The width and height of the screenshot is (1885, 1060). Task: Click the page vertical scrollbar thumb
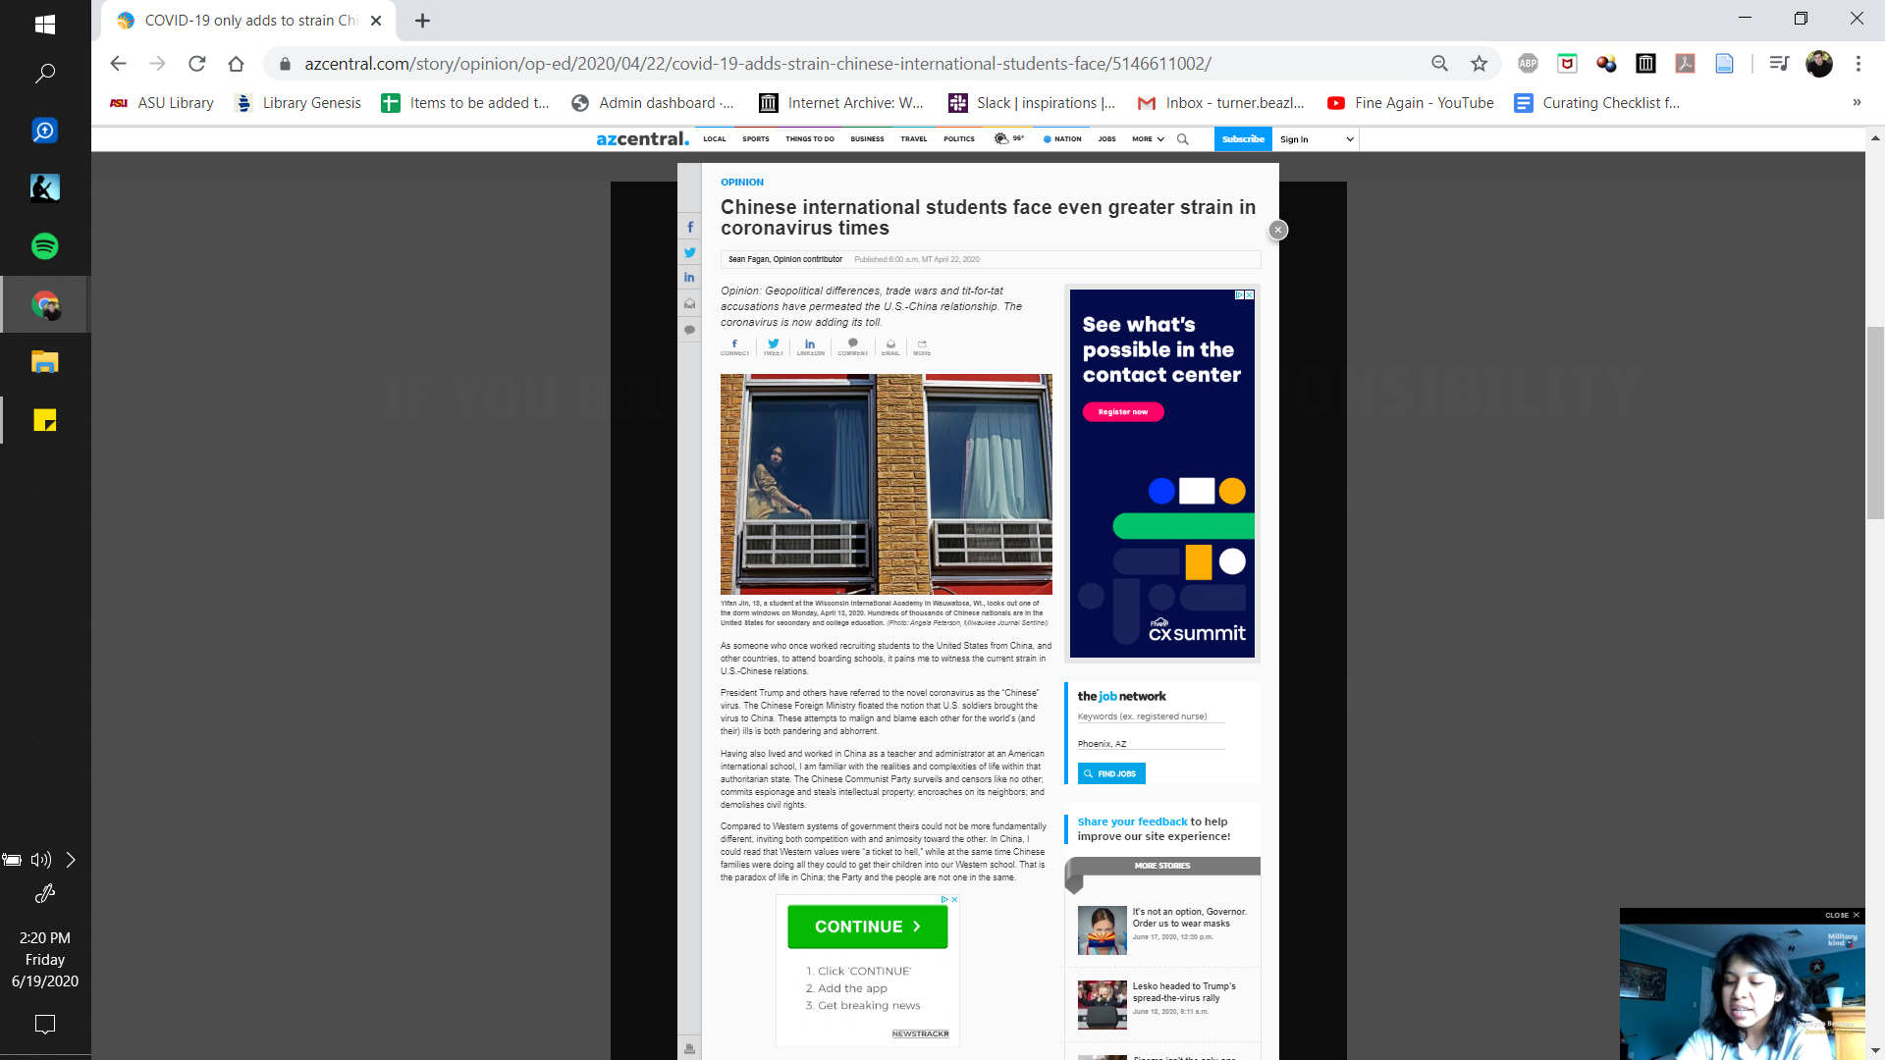pos(1875,422)
